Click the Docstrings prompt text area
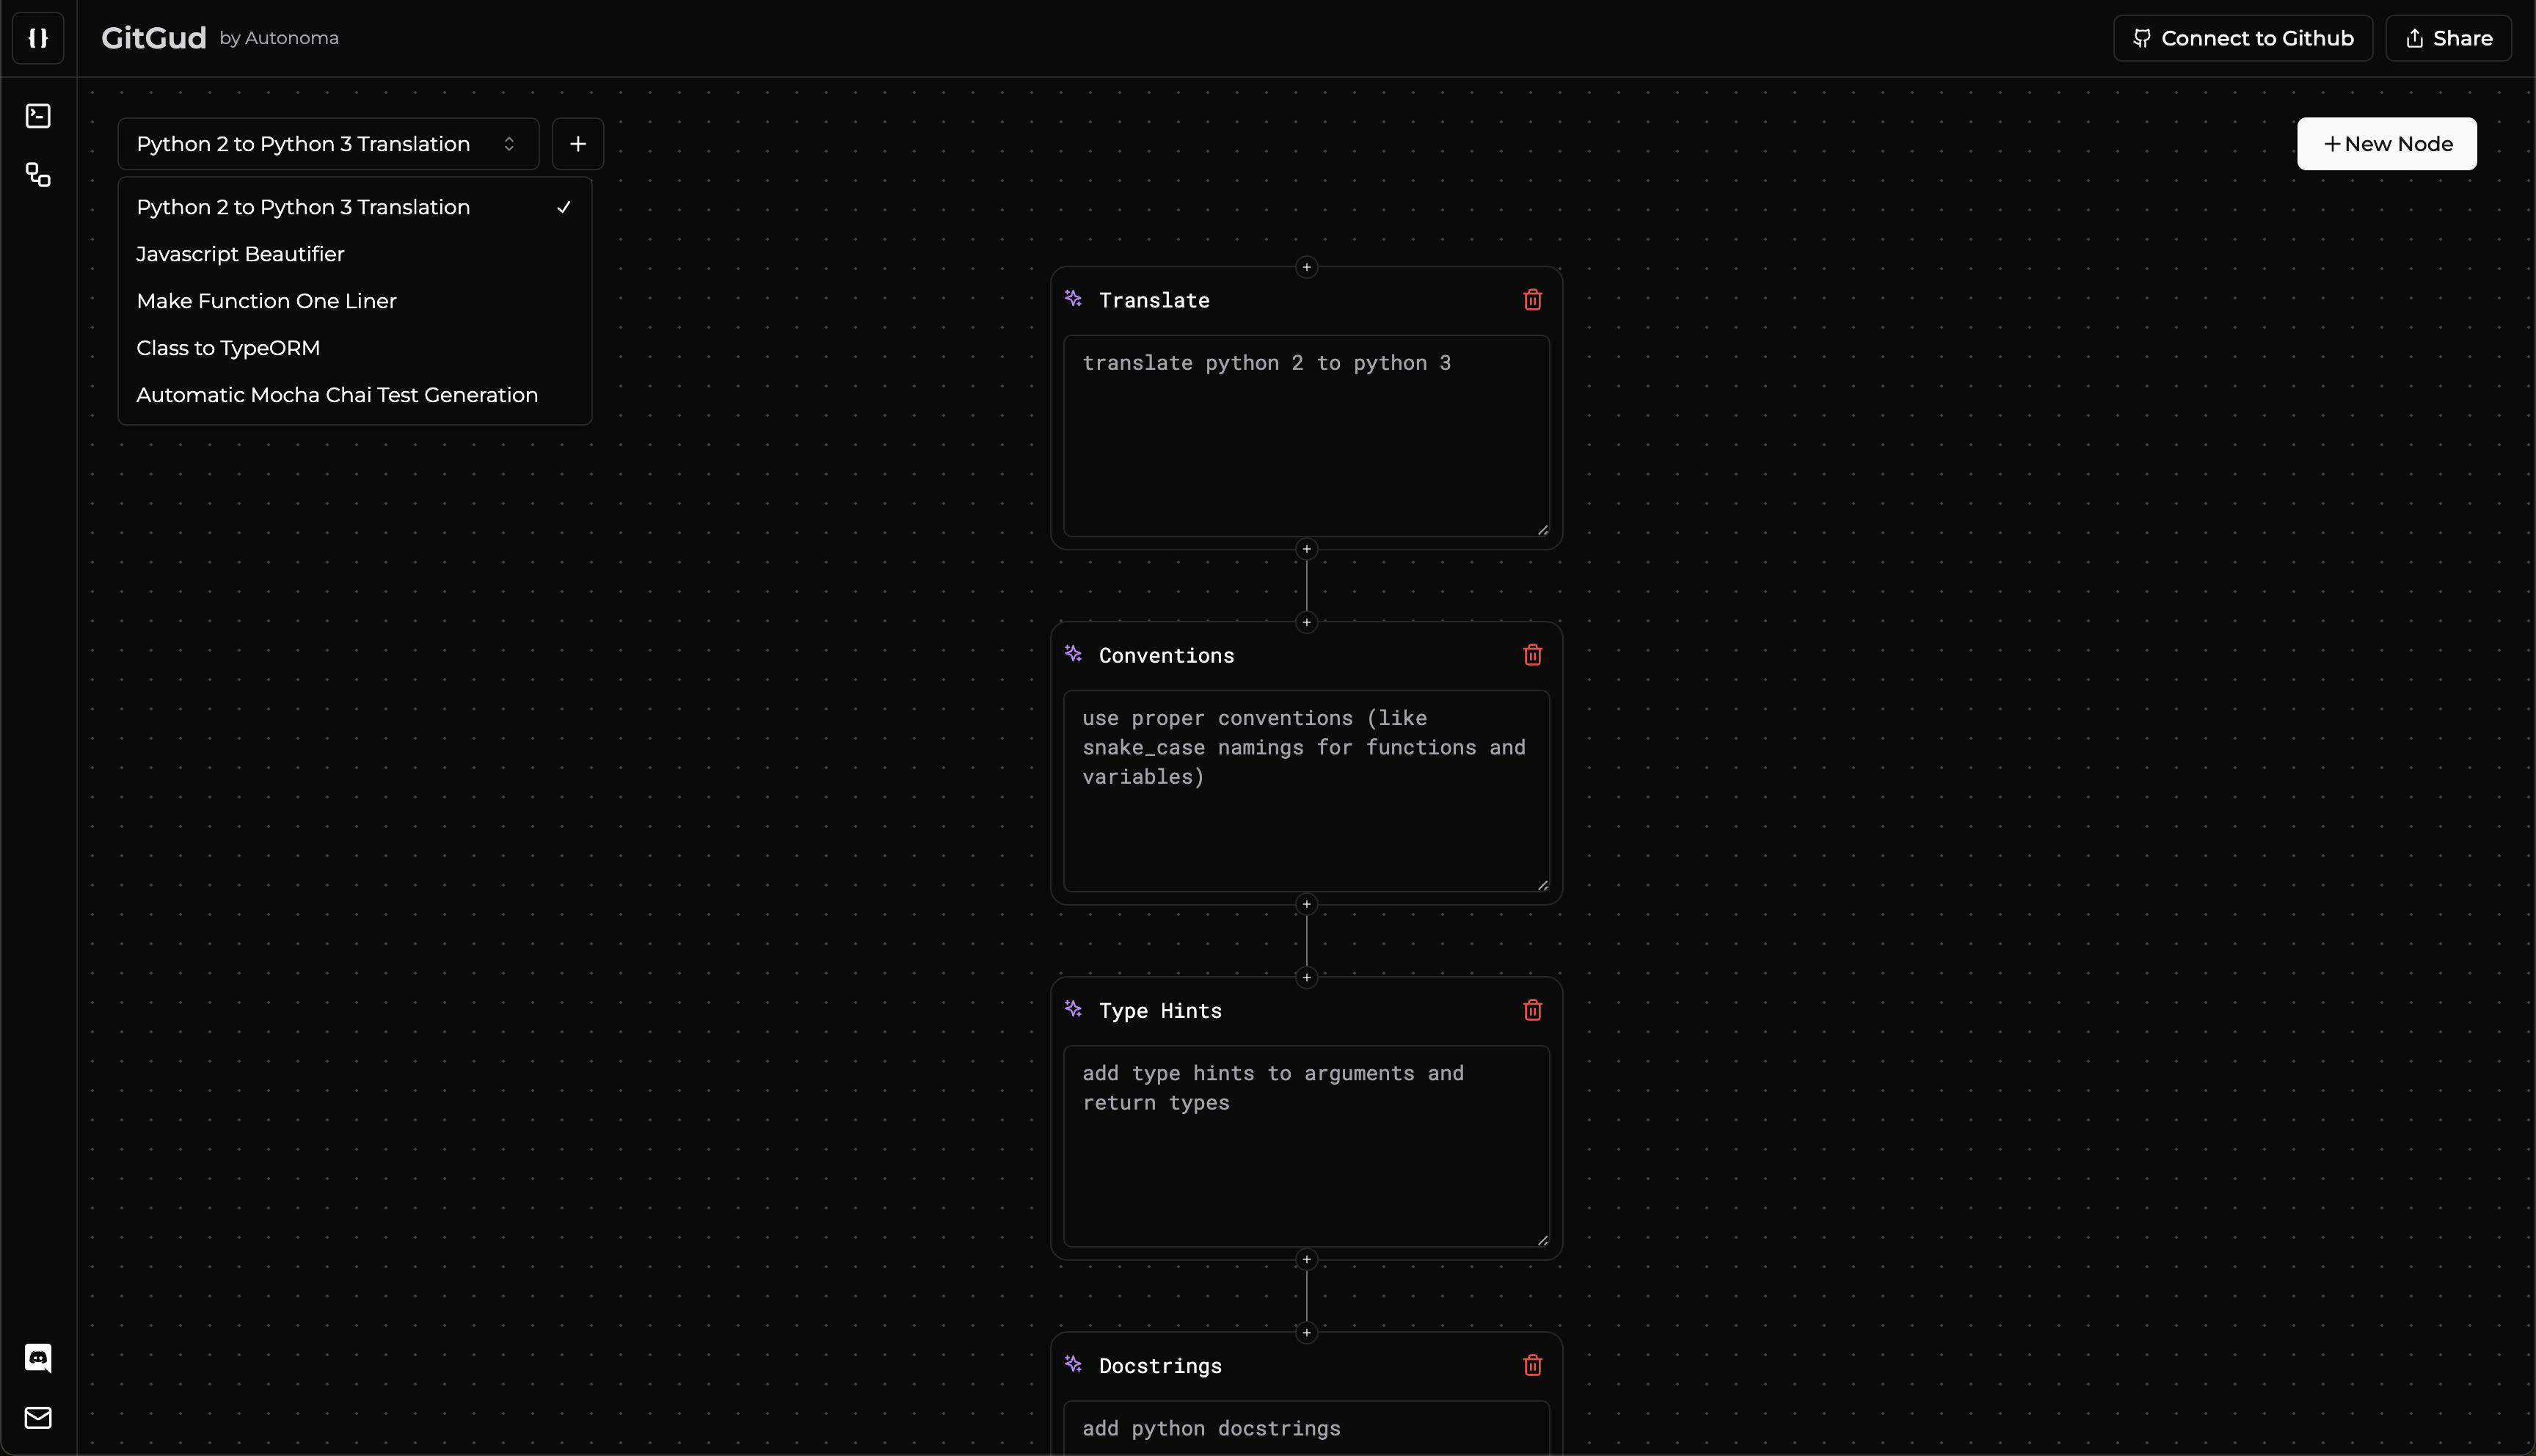The image size is (2536, 1456). click(1306, 1428)
